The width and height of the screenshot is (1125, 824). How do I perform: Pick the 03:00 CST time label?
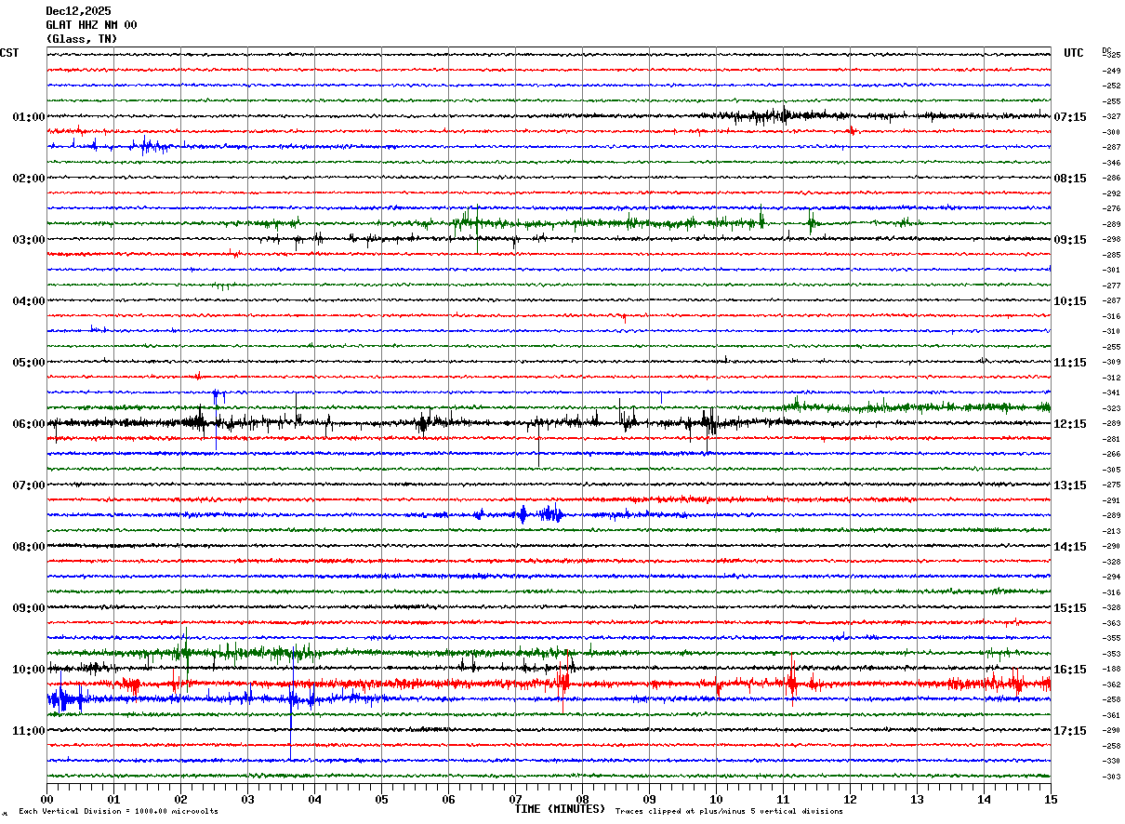click(29, 240)
